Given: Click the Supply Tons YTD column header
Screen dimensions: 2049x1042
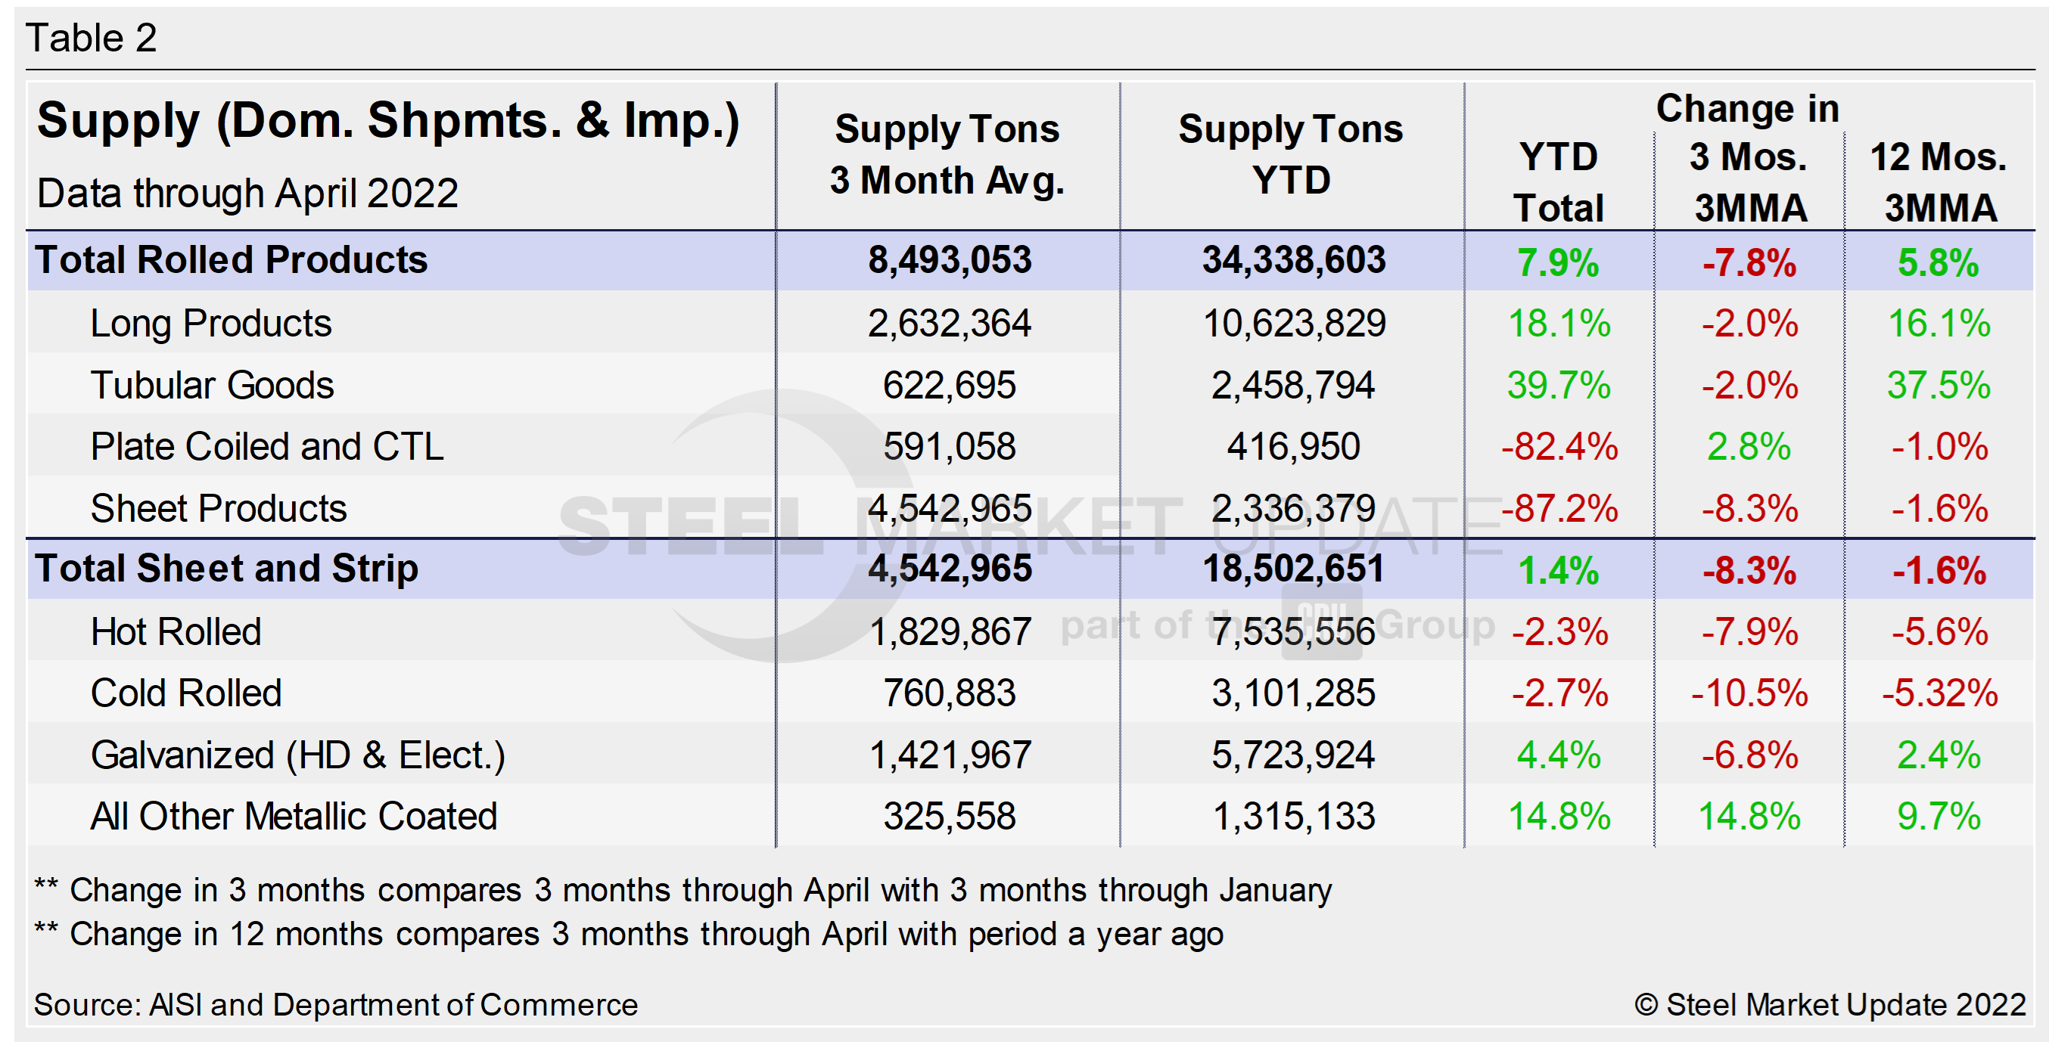Looking at the screenshot, I should click(1290, 154).
